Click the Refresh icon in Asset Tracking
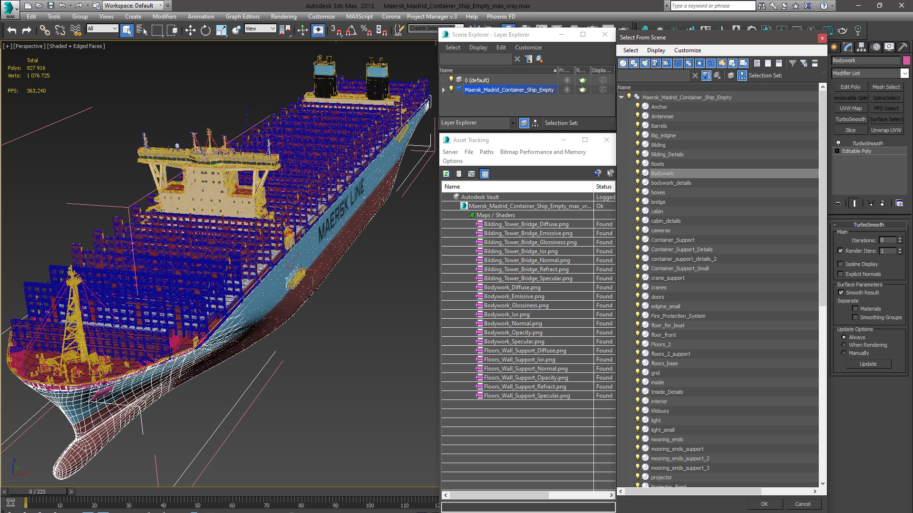 click(x=446, y=174)
